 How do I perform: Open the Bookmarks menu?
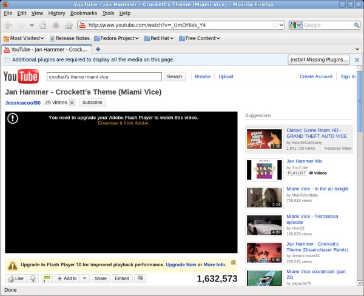(x=83, y=13)
